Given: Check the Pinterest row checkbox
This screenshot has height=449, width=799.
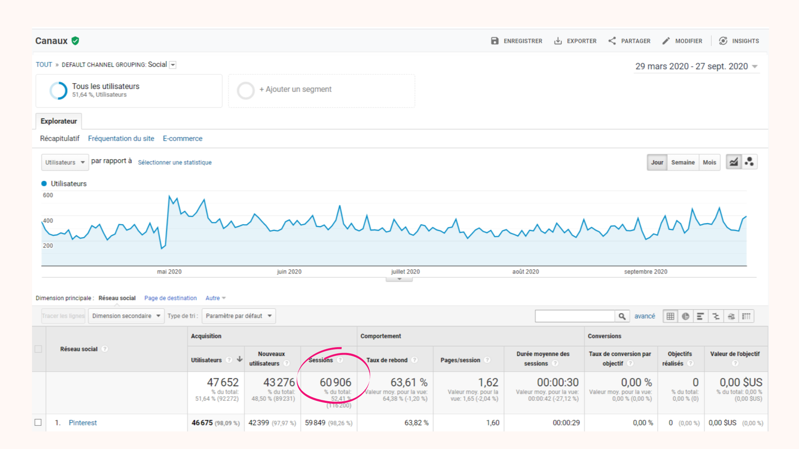Looking at the screenshot, I should (x=38, y=422).
